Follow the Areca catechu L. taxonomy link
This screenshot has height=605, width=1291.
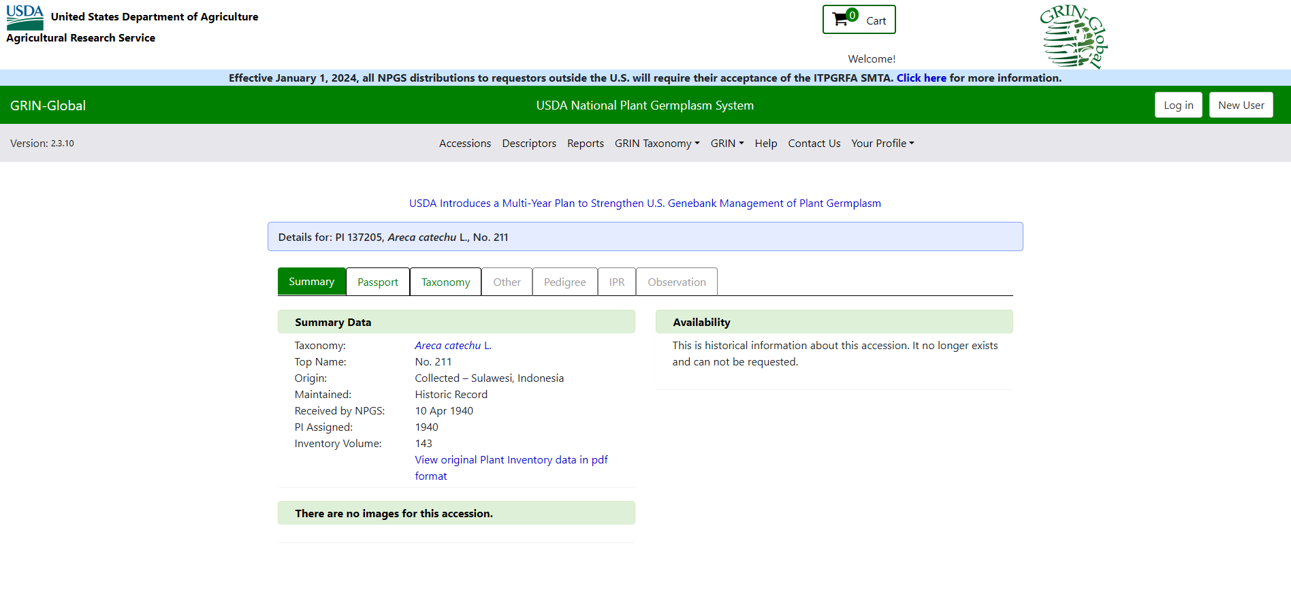[453, 346]
